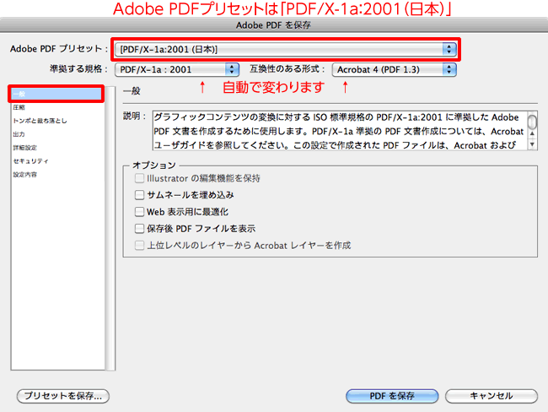Screen dimensions: 548x412
Task: Enable Web 表示用に最適化 checkbox
Action: [x=139, y=212]
